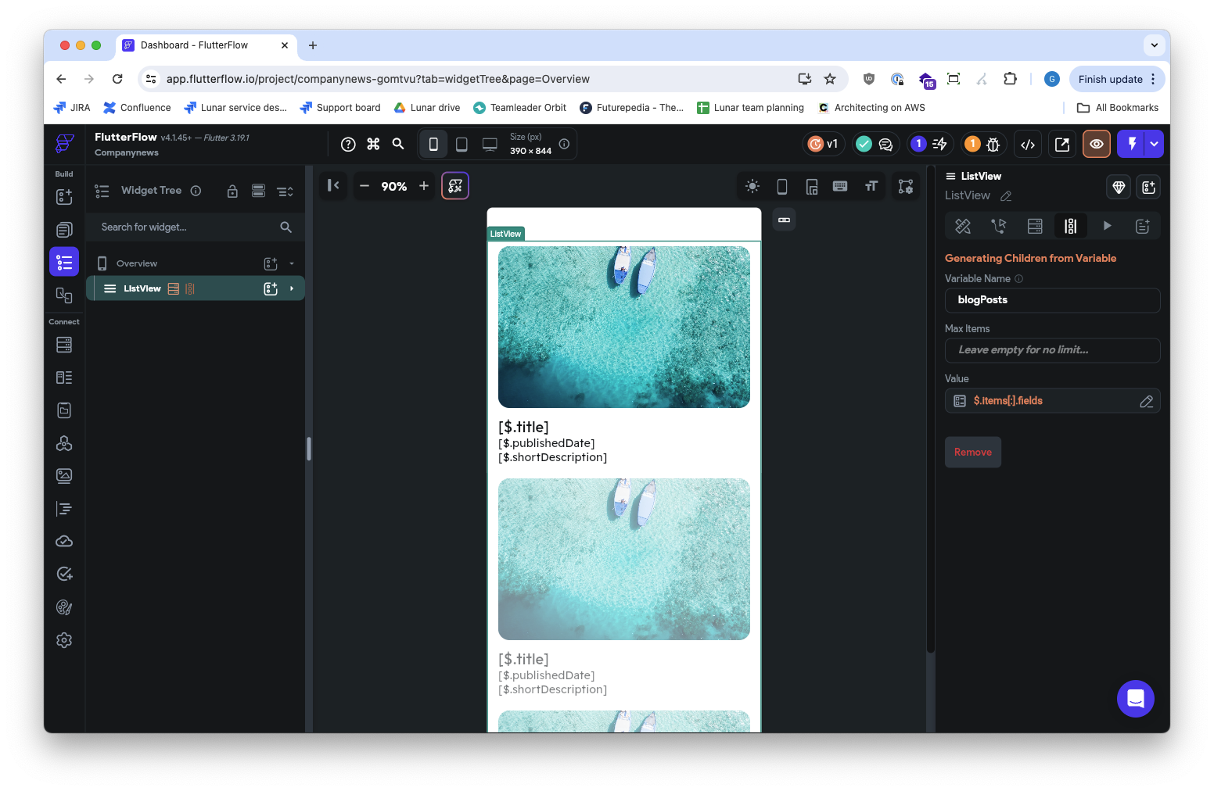The image size is (1214, 791).
Task: Expand or collapse all widget tree nodes
Action: tap(285, 191)
